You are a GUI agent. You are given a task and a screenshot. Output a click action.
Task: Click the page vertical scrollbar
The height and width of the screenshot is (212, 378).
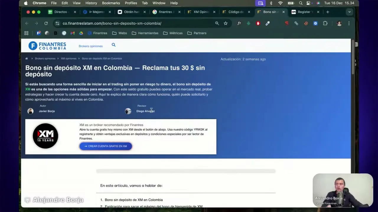[353, 57]
